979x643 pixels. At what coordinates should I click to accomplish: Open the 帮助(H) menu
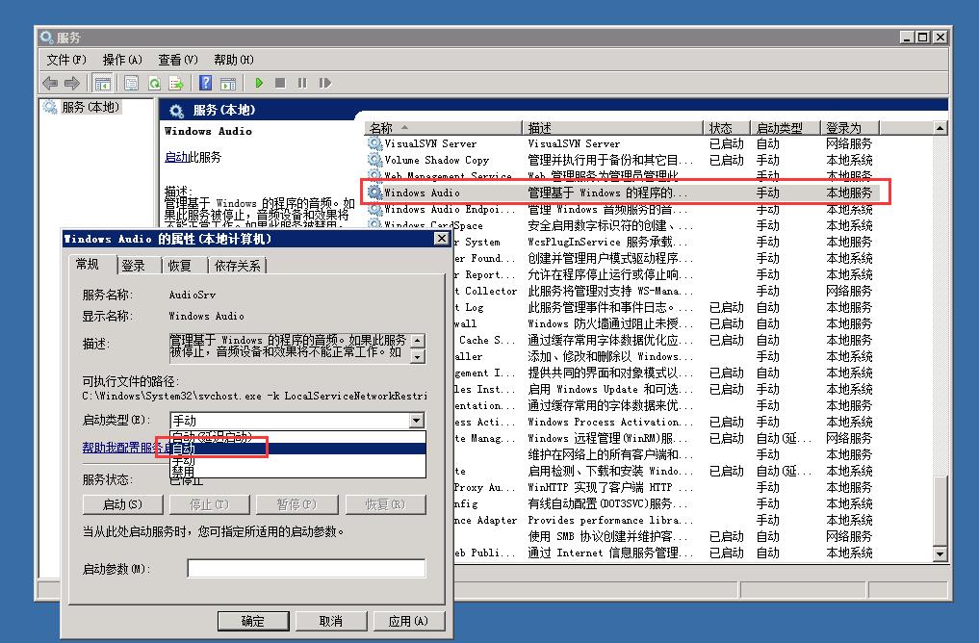pyautogui.click(x=234, y=60)
